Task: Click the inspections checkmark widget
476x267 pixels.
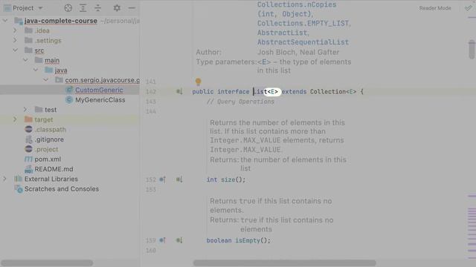Action: tap(469, 8)
